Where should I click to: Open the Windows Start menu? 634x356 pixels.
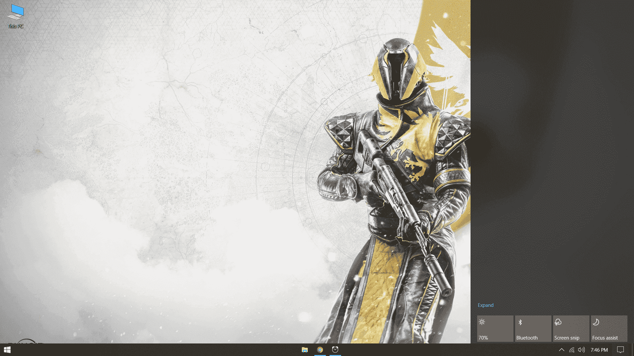pos(7,350)
